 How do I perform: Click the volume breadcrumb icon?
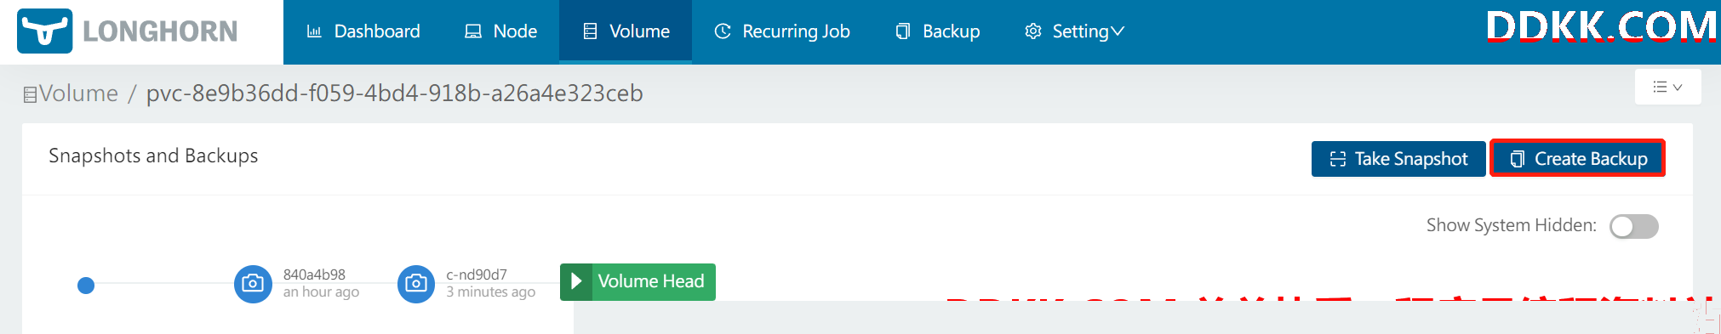pyautogui.click(x=30, y=94)
